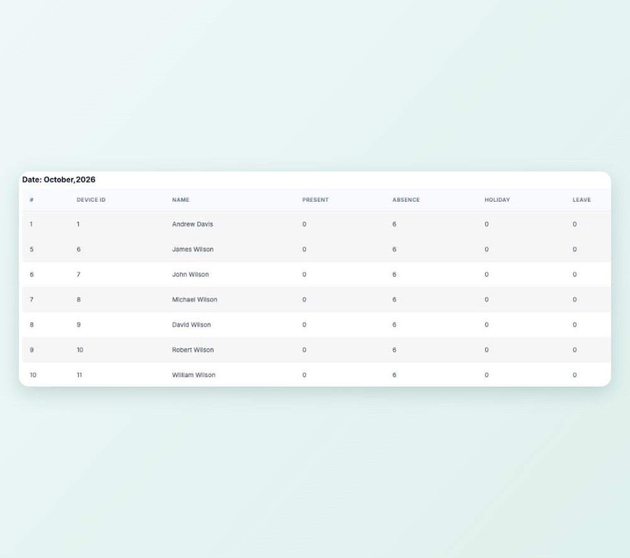Viewport: 630px width, 558px height.
Task: Click James Wilson's absence value
Action: tap(394, 249)
